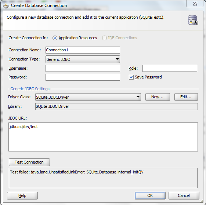Dismiss dialog via Cancel button
The image size is (206, 205).
pos(184,195)
